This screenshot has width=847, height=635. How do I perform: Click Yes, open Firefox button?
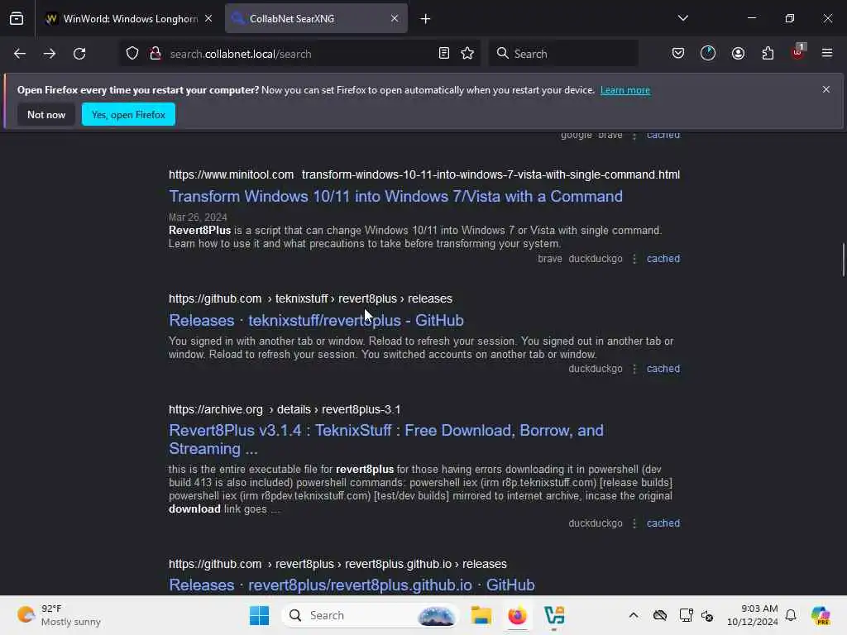point(128,114)
